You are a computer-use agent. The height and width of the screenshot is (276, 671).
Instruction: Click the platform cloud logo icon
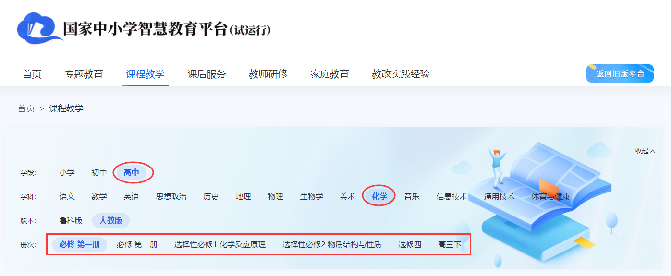[39, 28]
